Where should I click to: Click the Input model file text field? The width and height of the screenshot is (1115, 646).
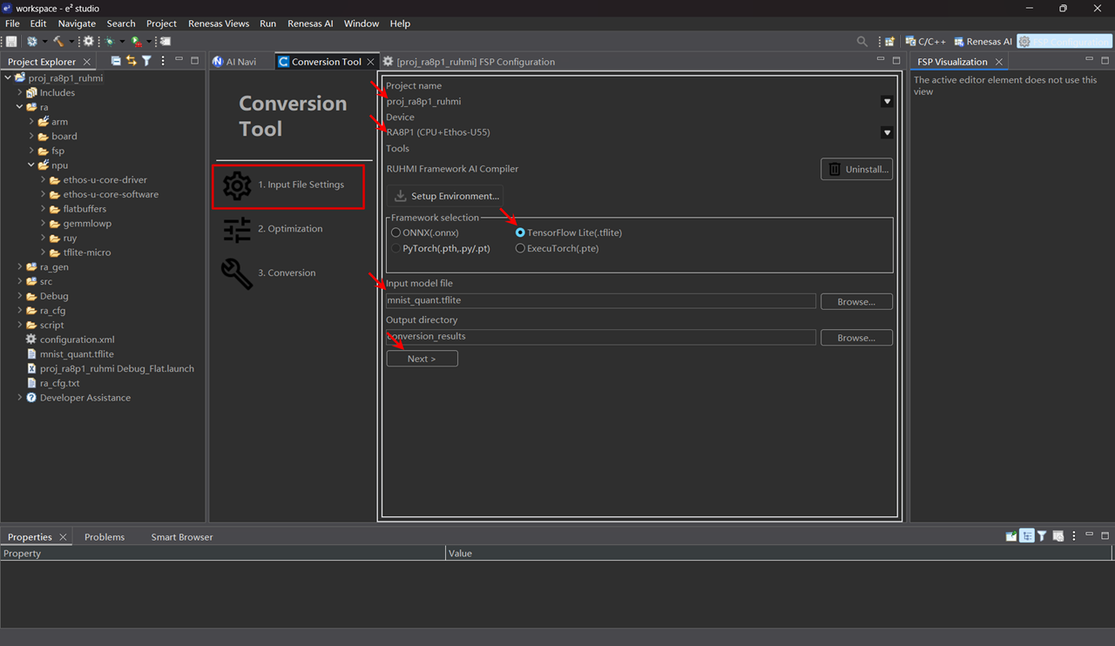pos(601,300)
